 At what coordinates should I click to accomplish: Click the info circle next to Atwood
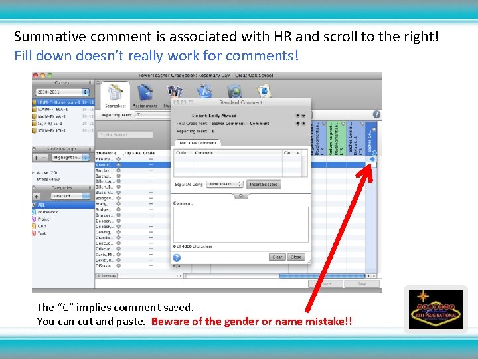click(x=119, y=165)
